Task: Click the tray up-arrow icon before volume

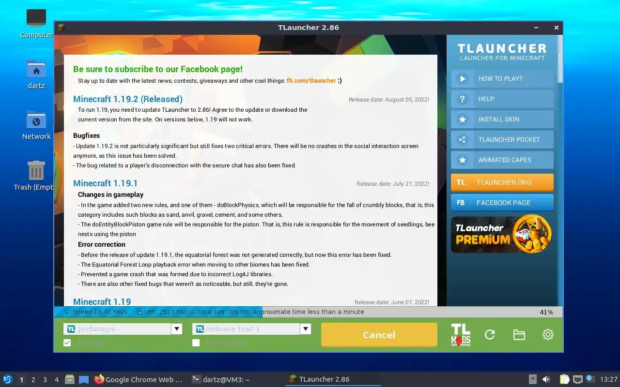Action: coord(532,379)
